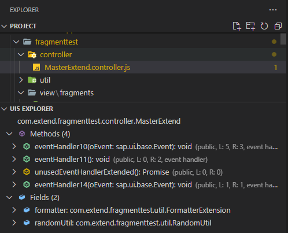Click the blue icon of randomUtil field

27,223
